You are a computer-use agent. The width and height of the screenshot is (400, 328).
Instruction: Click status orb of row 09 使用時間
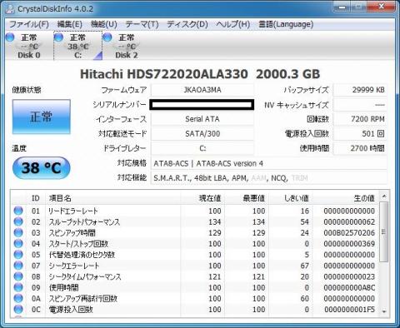pyautogui.click(x=18, y=287)
